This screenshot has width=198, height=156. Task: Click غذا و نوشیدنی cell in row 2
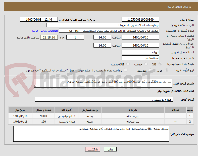66,122
